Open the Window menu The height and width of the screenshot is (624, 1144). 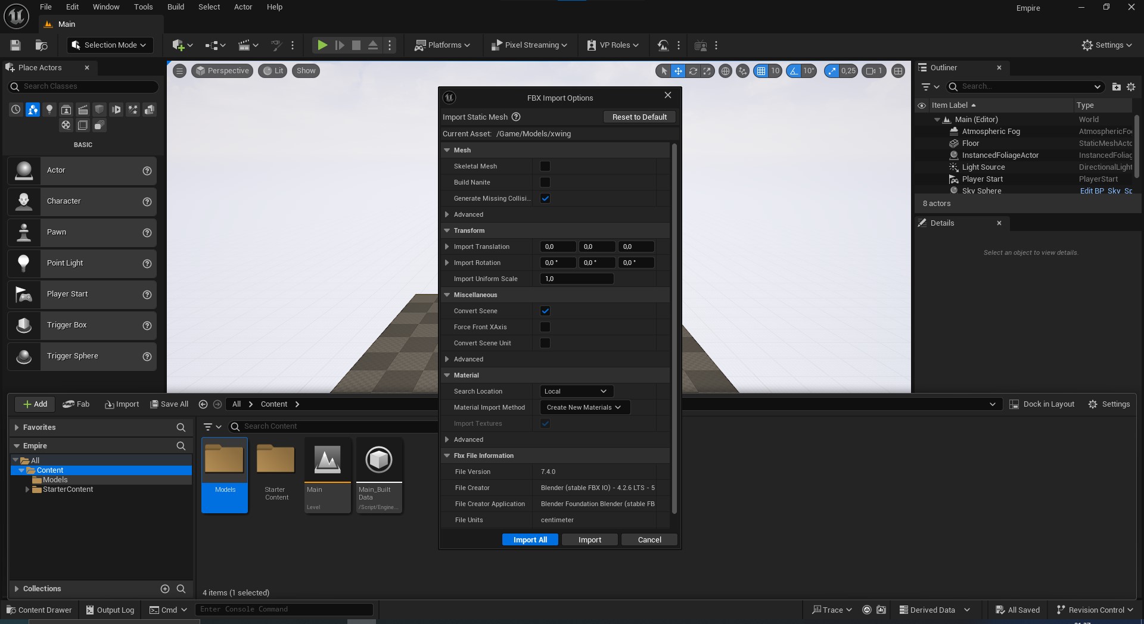(106, 7)
